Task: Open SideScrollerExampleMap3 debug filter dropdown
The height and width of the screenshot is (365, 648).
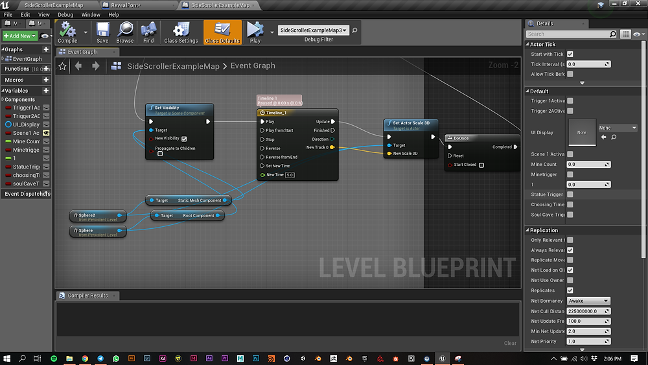Action: pyautogui.click(x=313, y=30)
